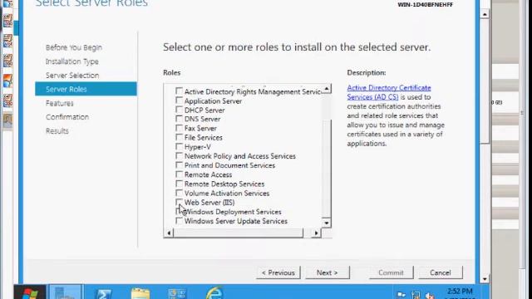Screen dimensions: 532x299
Task: Tick the Web Server (IIS) checkbox
Action: (x=179, y=202)
